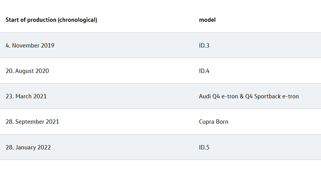Screen dimensions: 321x181
Task: Select the "4. November 2019" date cell
Action: [30, 45]
